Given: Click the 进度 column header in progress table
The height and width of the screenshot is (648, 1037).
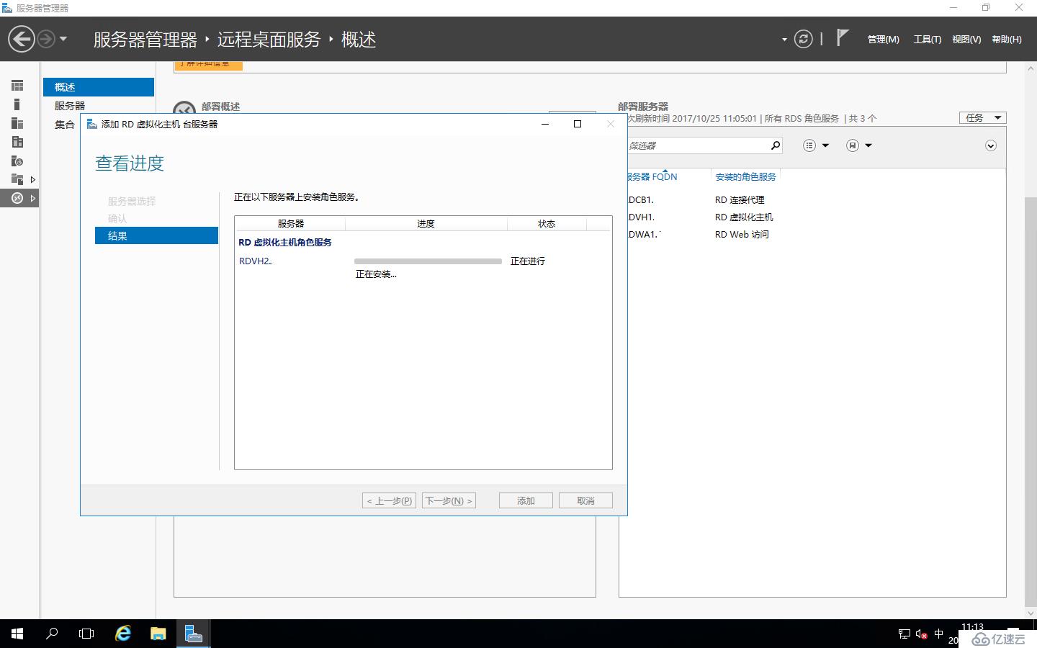Looking at the screenshot, I should [x=426, y=224].
